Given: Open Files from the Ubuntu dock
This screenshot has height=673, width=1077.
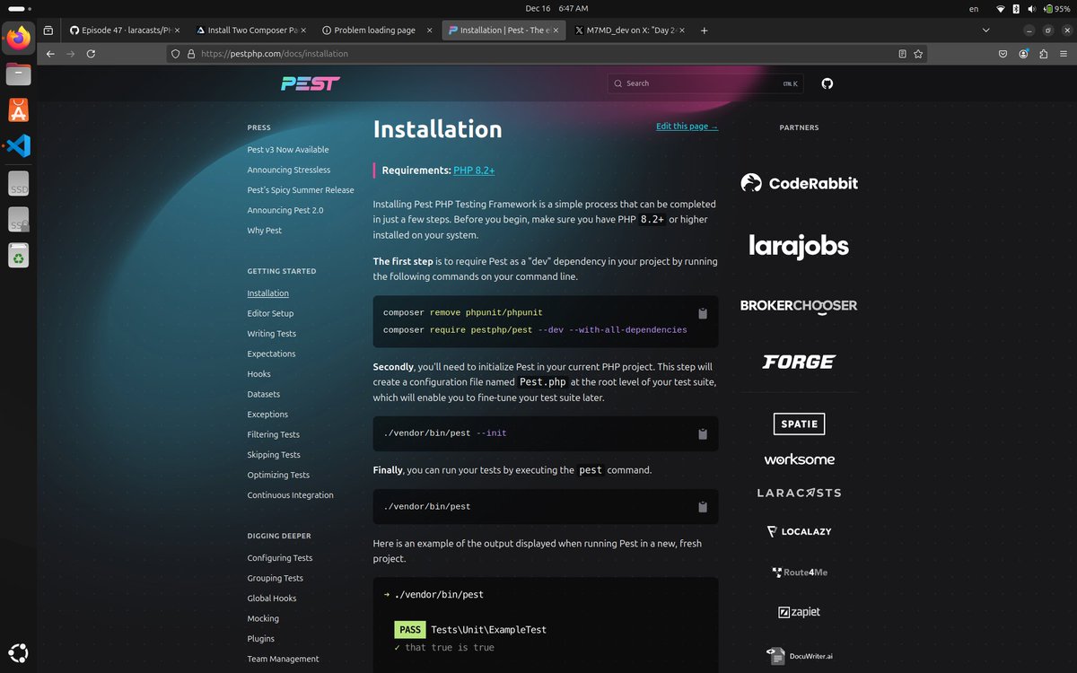Looking at the screenshot, I should [18, 74].
